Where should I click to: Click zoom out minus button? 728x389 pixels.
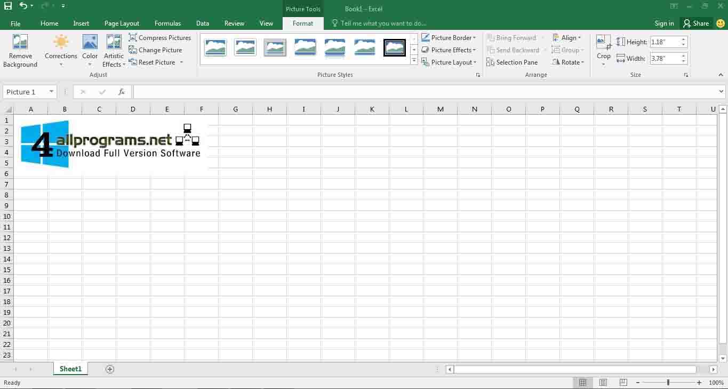tap(637, 383)
